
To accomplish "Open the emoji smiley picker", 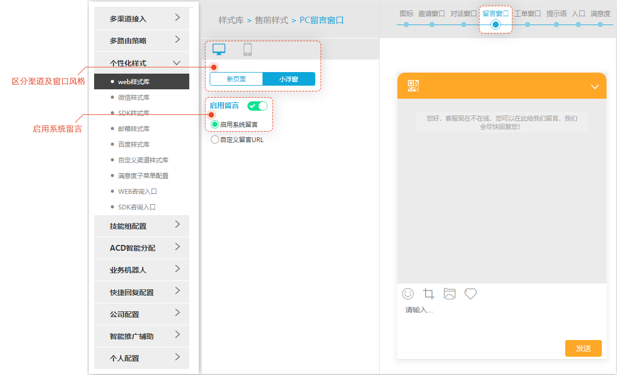I will (x=408, y=294).
